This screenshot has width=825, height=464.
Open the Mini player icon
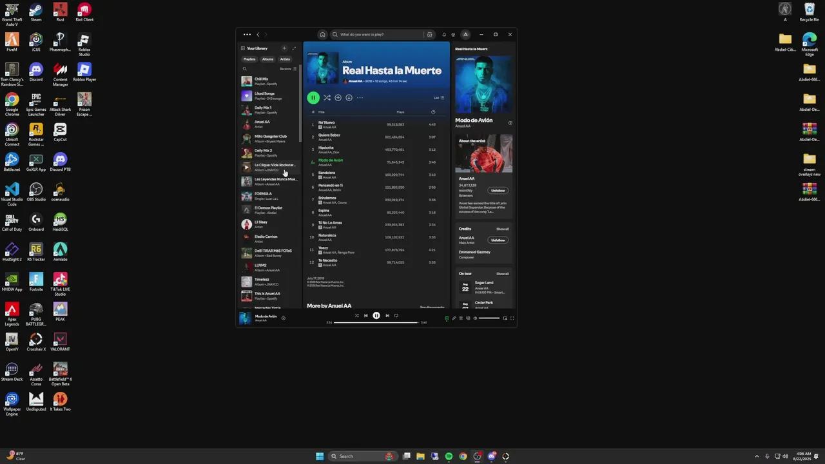click(x=505, y=318)
